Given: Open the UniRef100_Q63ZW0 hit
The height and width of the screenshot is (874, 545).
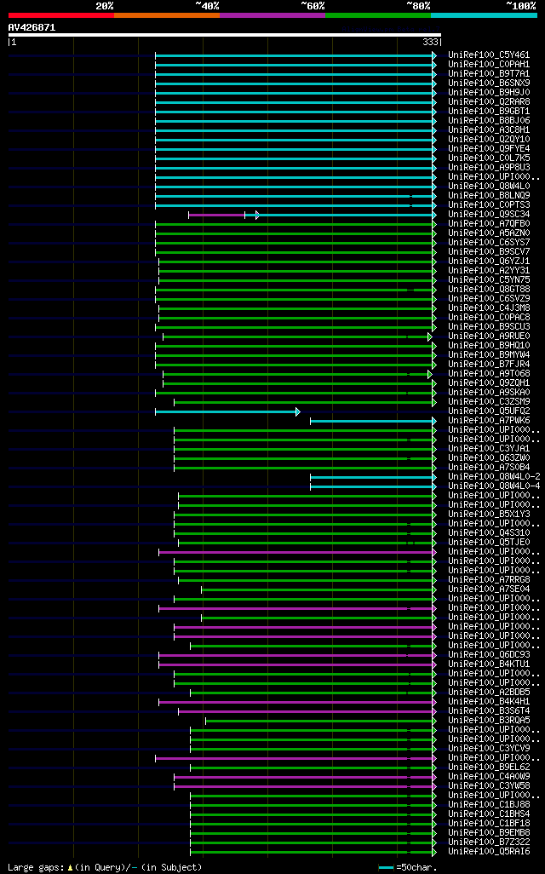Looking at the screenshot, I should click(x=489, y=458).
